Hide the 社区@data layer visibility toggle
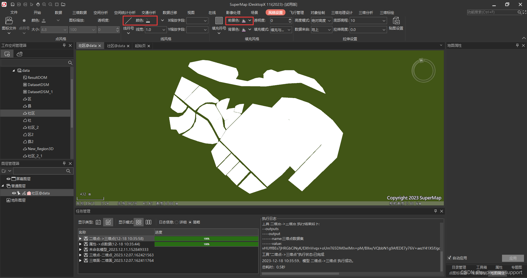 pyautogui.click(x=14, y=193)
